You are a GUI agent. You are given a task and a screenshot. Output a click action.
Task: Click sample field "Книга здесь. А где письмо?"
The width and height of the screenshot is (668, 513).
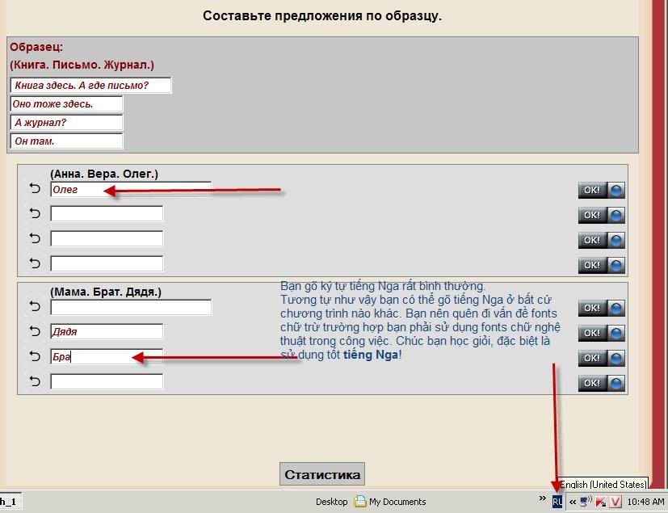pyautogui.click(x=90, y=85)
